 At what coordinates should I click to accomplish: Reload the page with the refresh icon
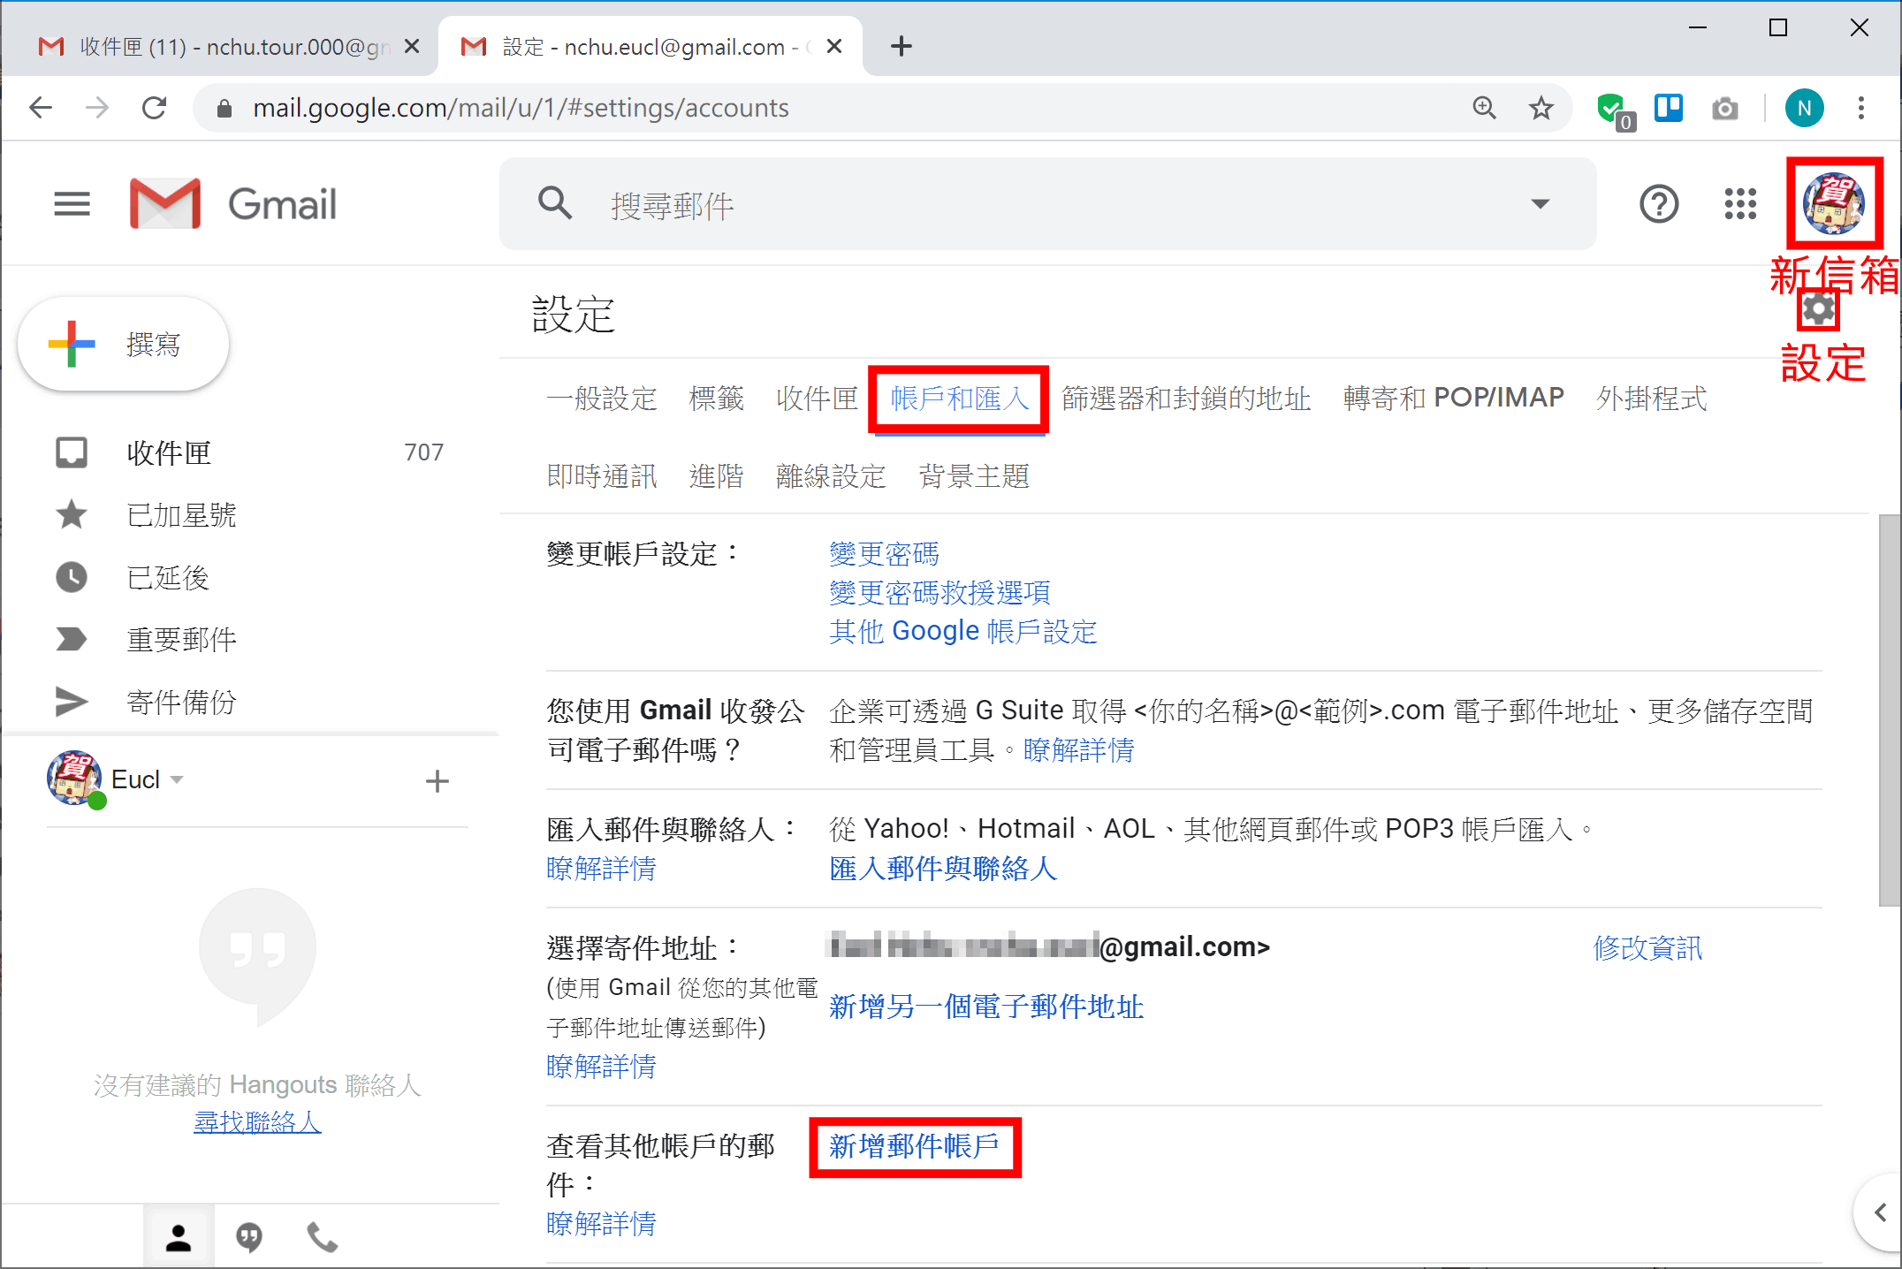click(155, 108)
